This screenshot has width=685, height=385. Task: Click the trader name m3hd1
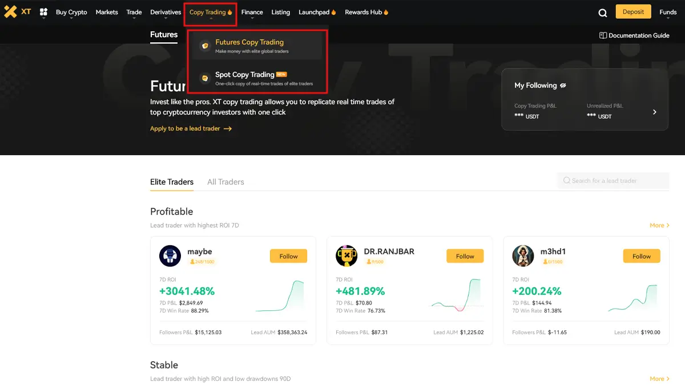pyautogui.click(x=553, y=252)
